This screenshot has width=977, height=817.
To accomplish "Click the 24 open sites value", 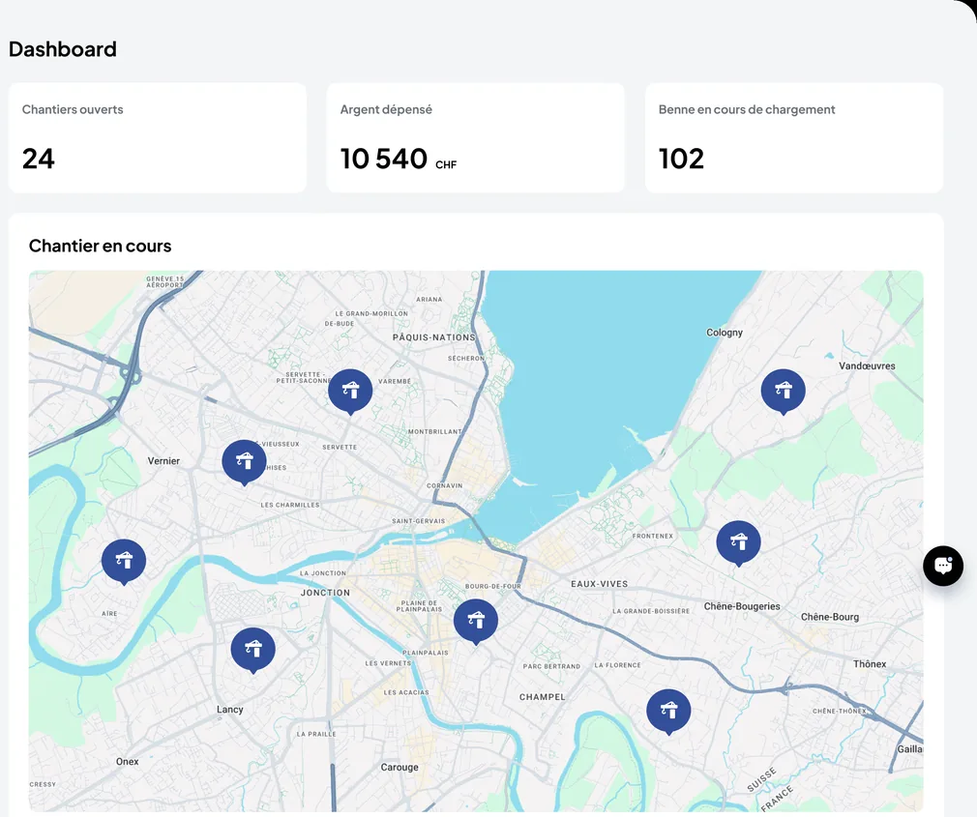I will tap(38, 159).
